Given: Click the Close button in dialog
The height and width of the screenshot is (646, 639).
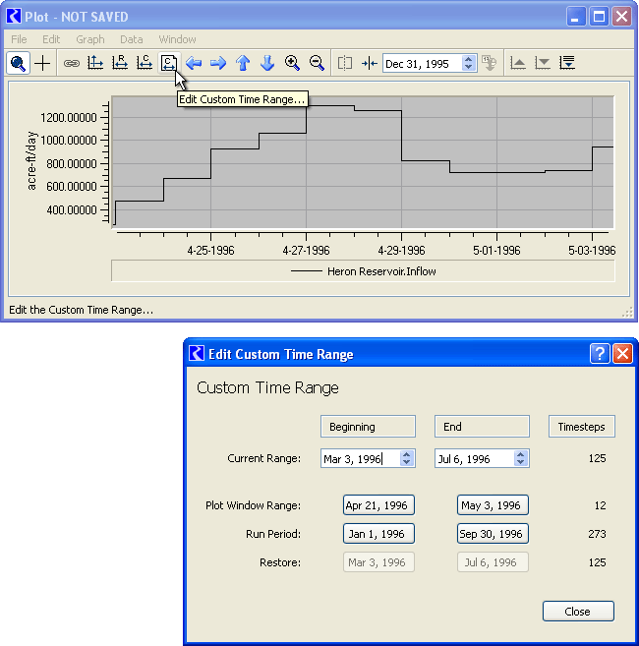Looking at the screenshot, I should click(578, 611).
